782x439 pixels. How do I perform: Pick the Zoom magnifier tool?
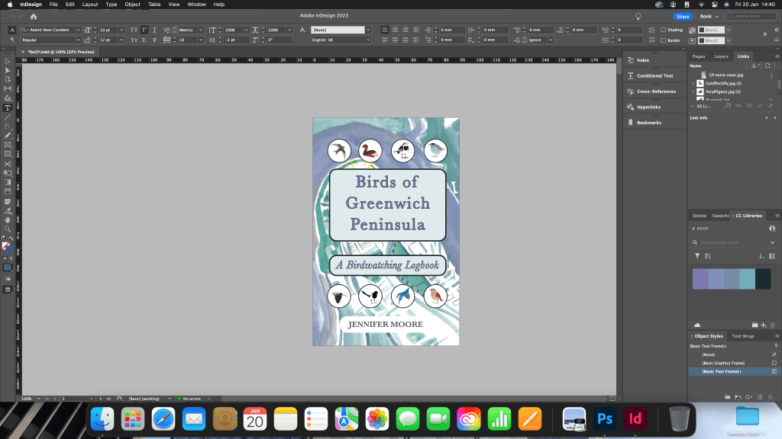pos(8,229)
